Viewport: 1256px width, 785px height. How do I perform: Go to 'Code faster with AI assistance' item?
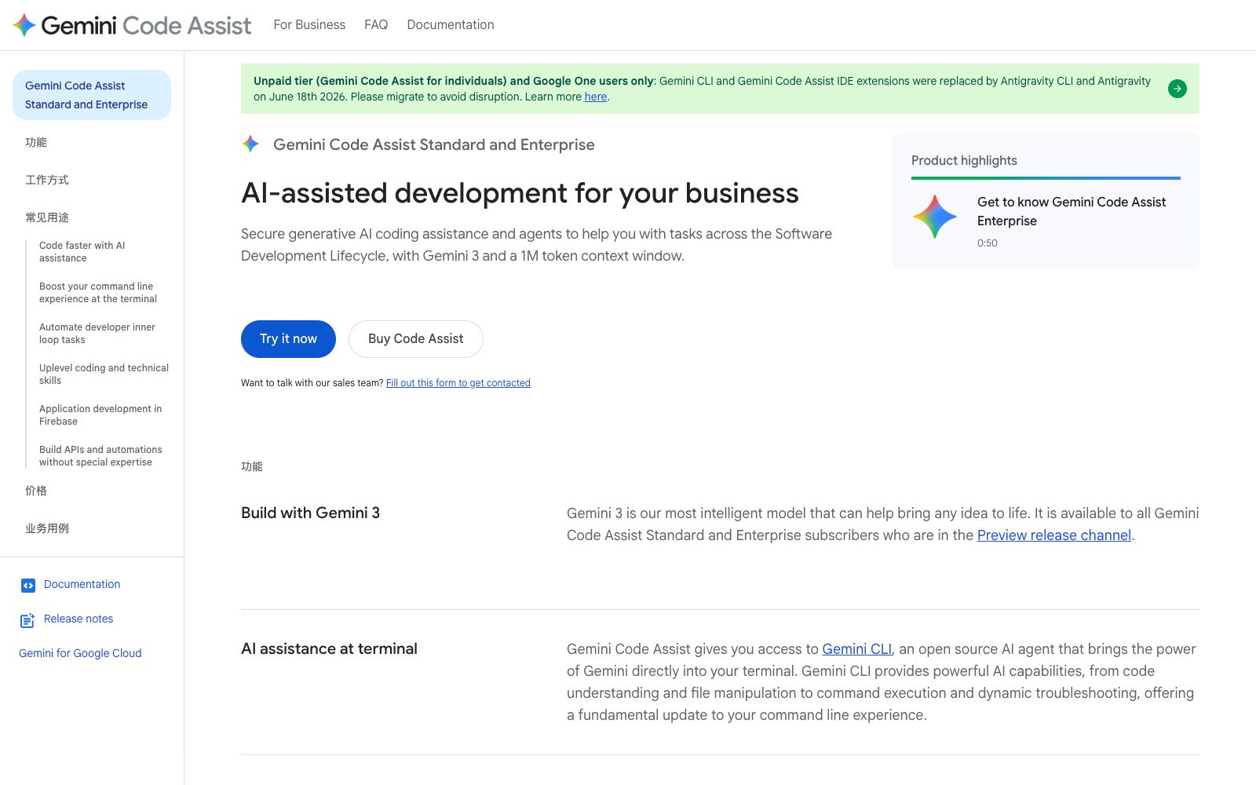[x=82, y=252]
